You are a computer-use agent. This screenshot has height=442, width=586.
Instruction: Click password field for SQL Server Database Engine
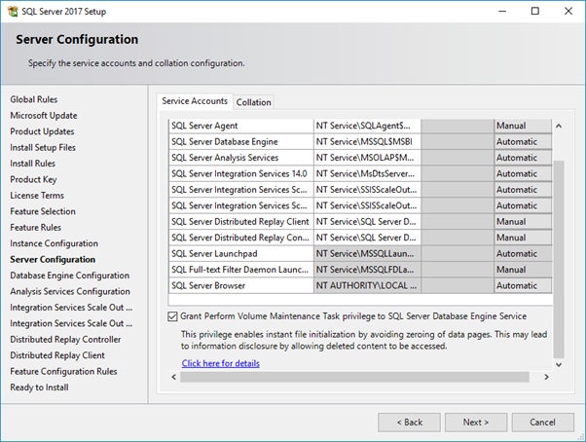458,142
